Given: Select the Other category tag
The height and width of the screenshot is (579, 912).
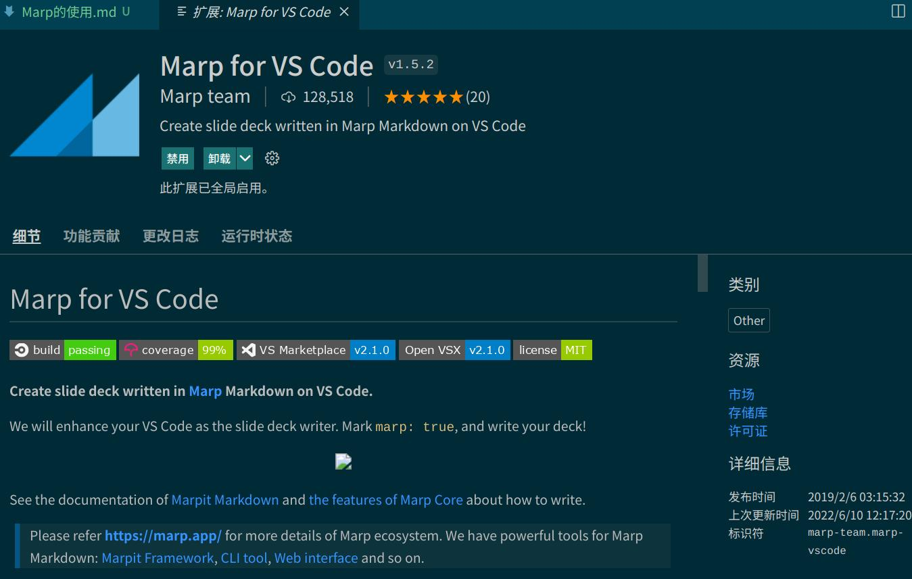Looking at the screenshot, I should tap(749, 321).
